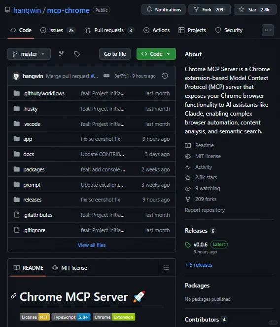Click 'Merge pull request' commit message
This screenshot has height=327, width=280.
pos(68,76)
